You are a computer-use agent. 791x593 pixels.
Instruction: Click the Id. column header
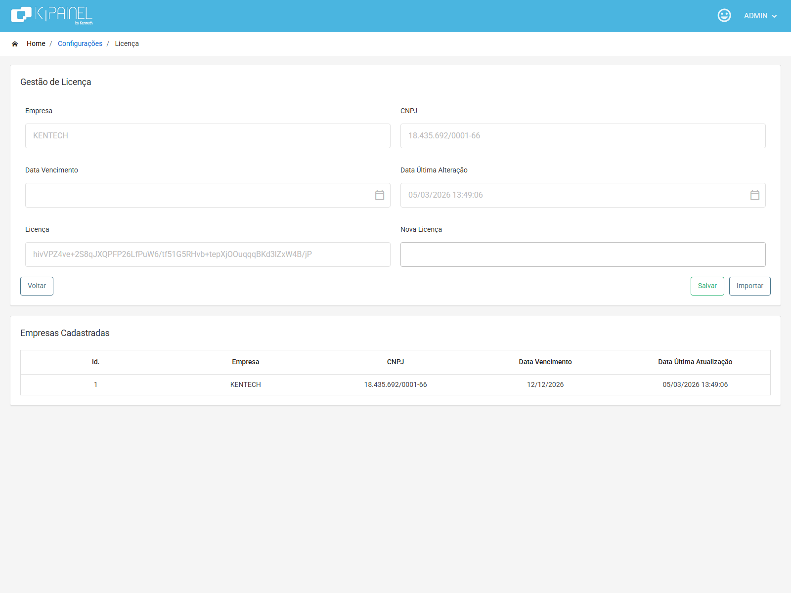point(95,362)
